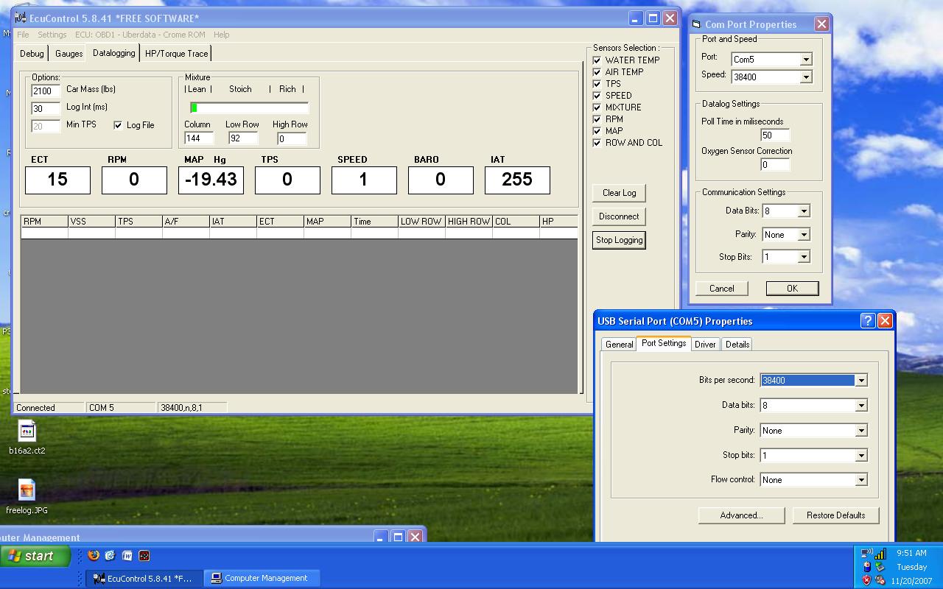Open the b16a2.ct2 desktop file icon
Image resolution: width=943 pixels, height=589 pixels.
(x=27, y=431)
